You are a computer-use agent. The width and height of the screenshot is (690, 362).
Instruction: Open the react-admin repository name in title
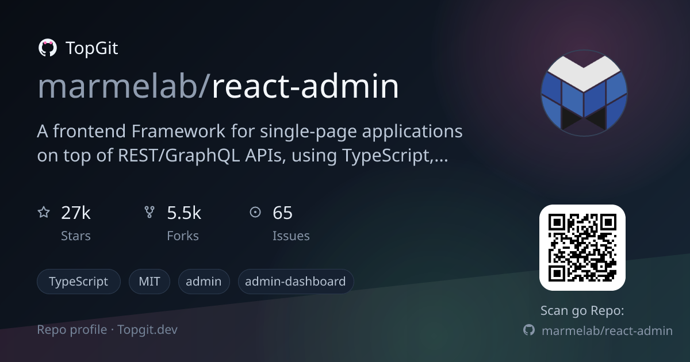click(305, 87)
